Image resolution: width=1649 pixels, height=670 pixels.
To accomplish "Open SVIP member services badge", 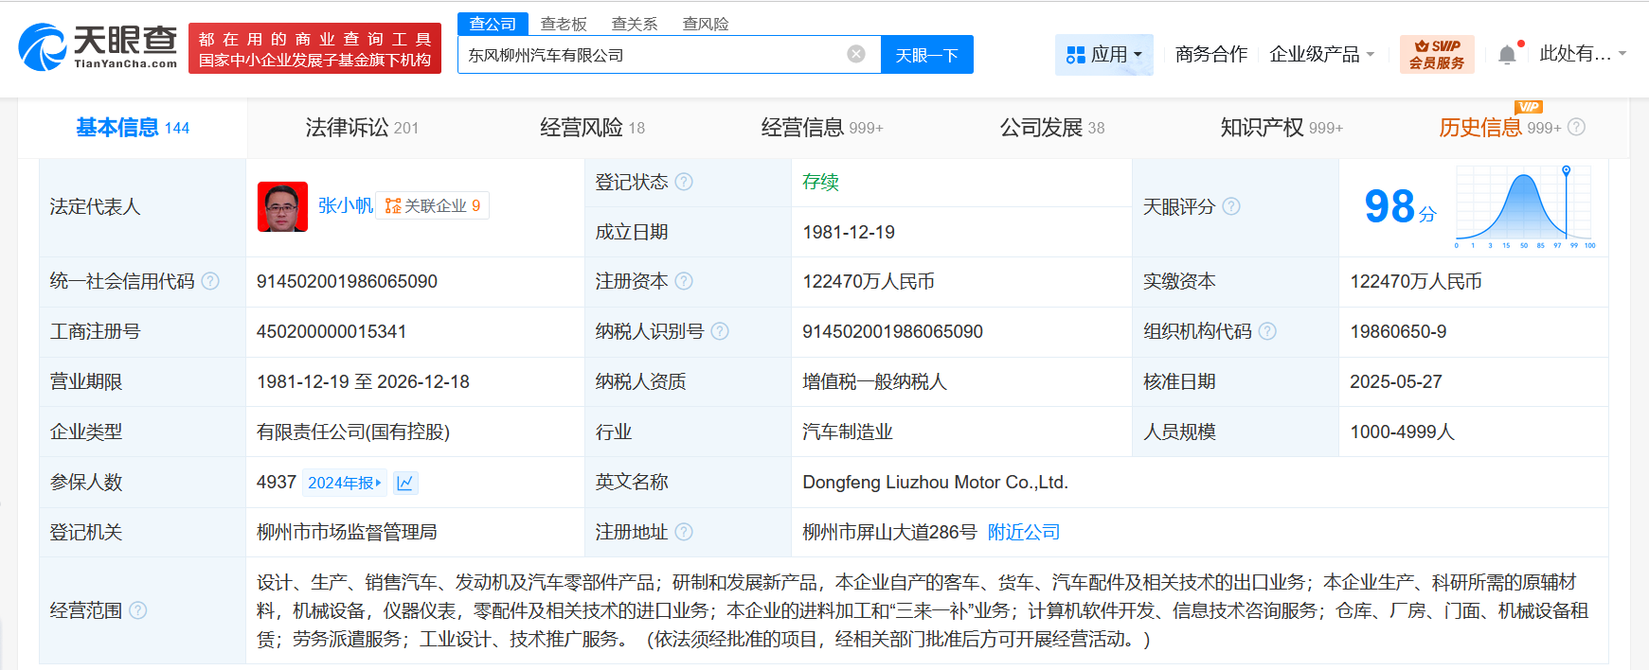I will [x=1437, y=54].
